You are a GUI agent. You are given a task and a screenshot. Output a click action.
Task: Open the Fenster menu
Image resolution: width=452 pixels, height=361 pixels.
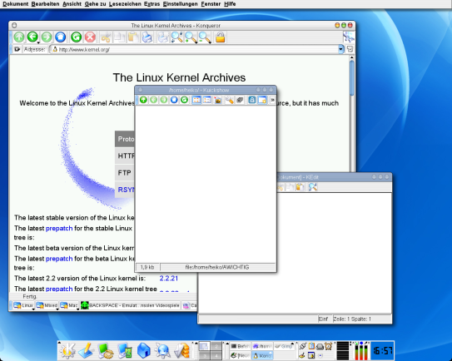(x=211, y=4)
